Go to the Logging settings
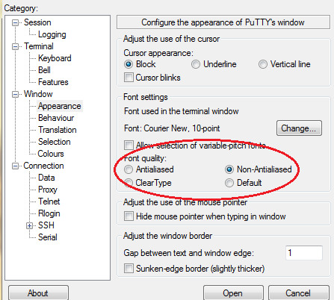Image resolution: width=334 pixels, height=300 pixels. 52,34
